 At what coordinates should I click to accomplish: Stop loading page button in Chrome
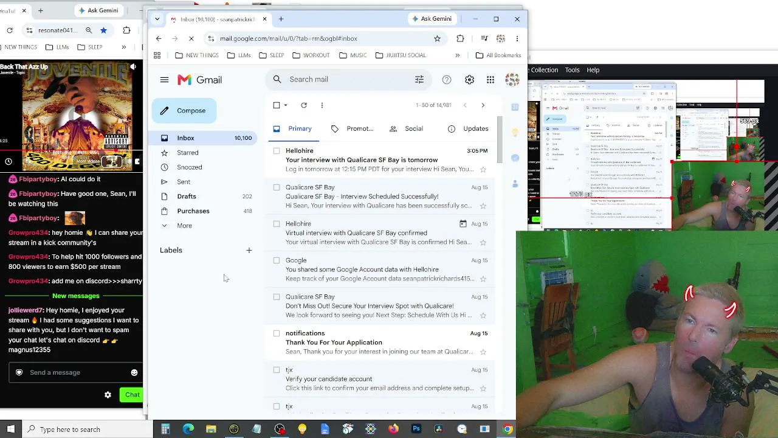(x=191, y=38)
